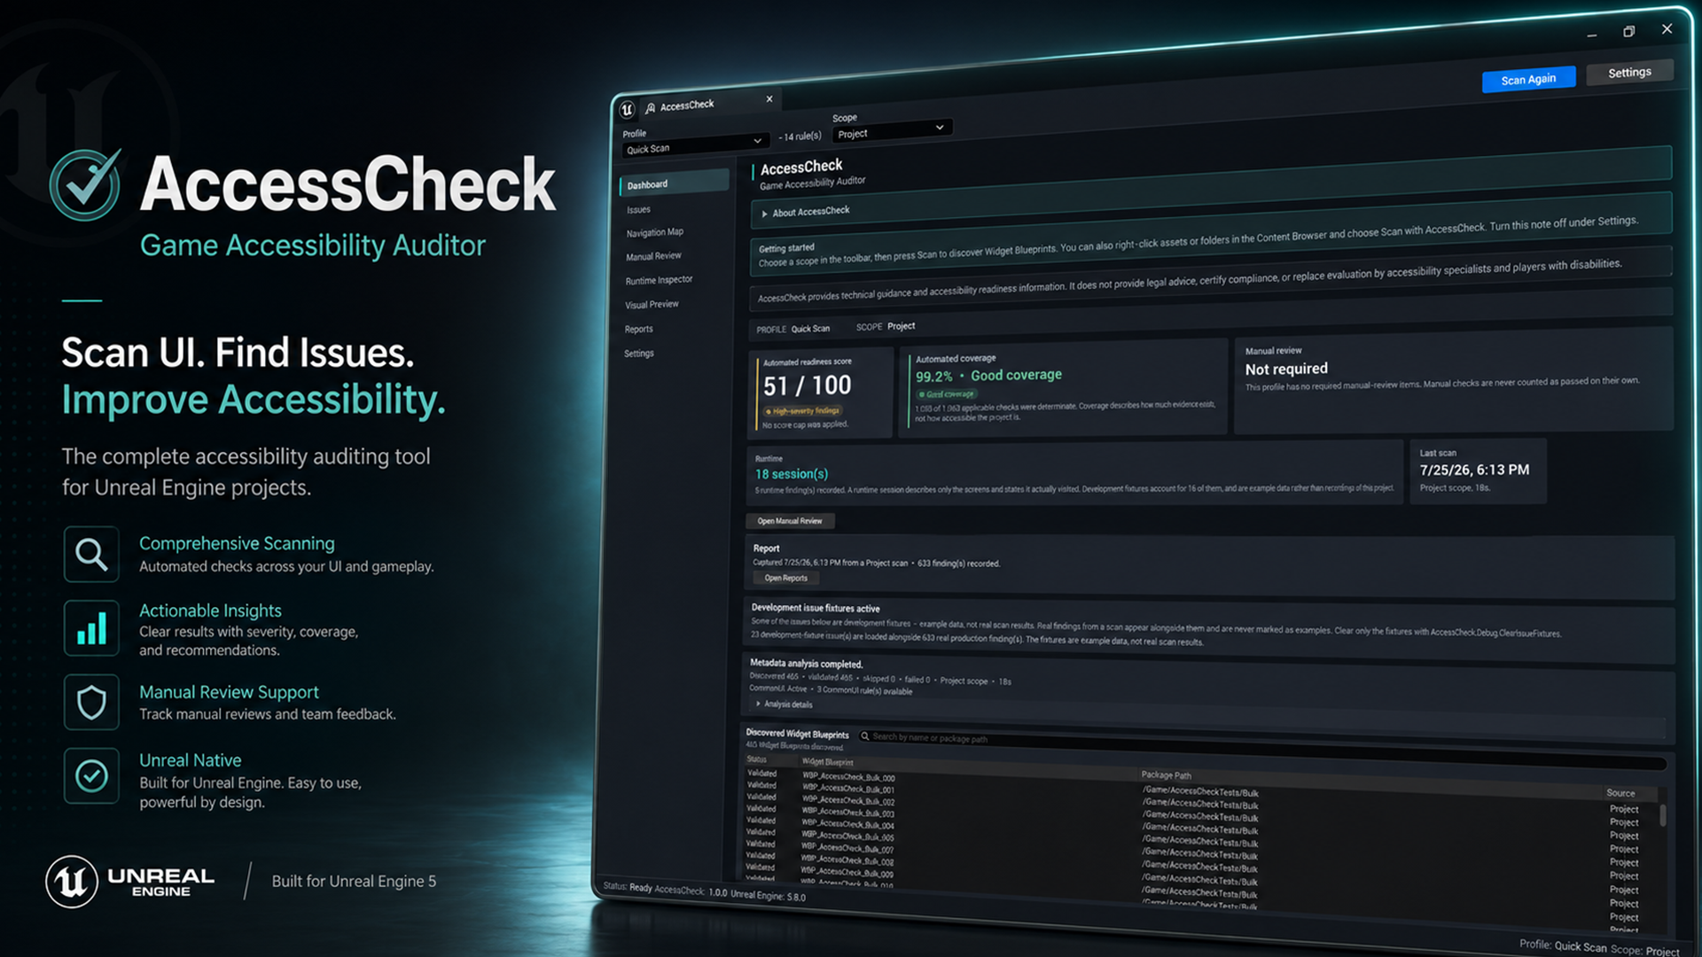The width and height of the screenshot is (1702, 957).
Task: Click the High-severity findings badge
Action: [802, 411]
